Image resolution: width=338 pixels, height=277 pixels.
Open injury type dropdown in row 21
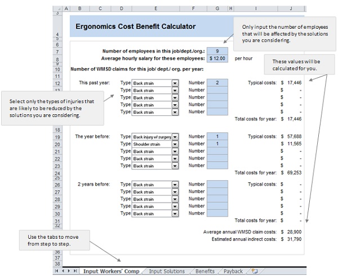175,151
